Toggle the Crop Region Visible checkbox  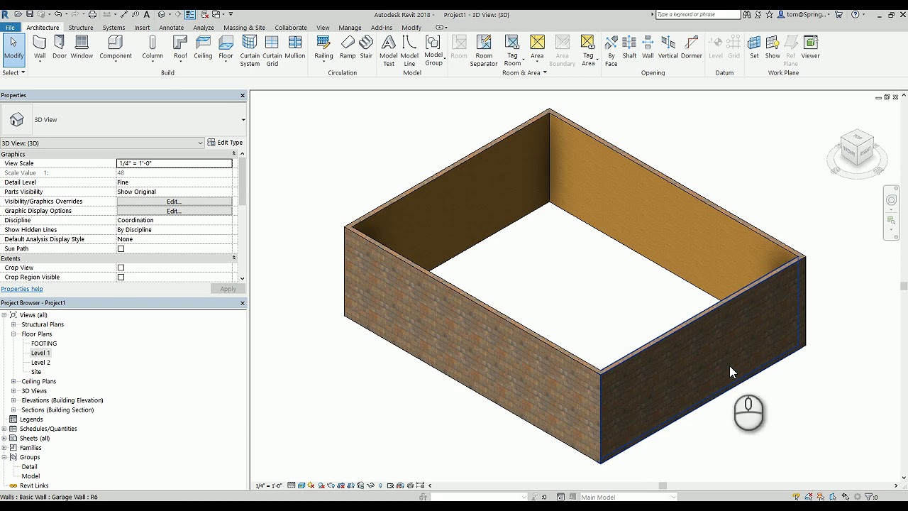coord(121,278)
